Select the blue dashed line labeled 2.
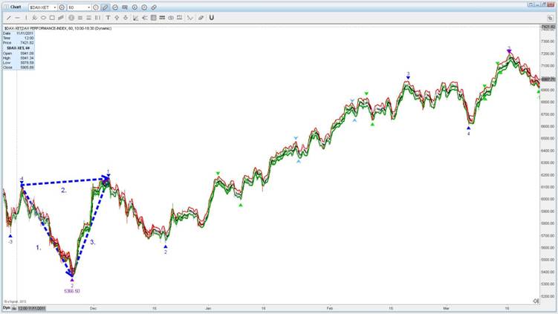The width and height of the screenshot is (558, 314). tap(65, 181)
